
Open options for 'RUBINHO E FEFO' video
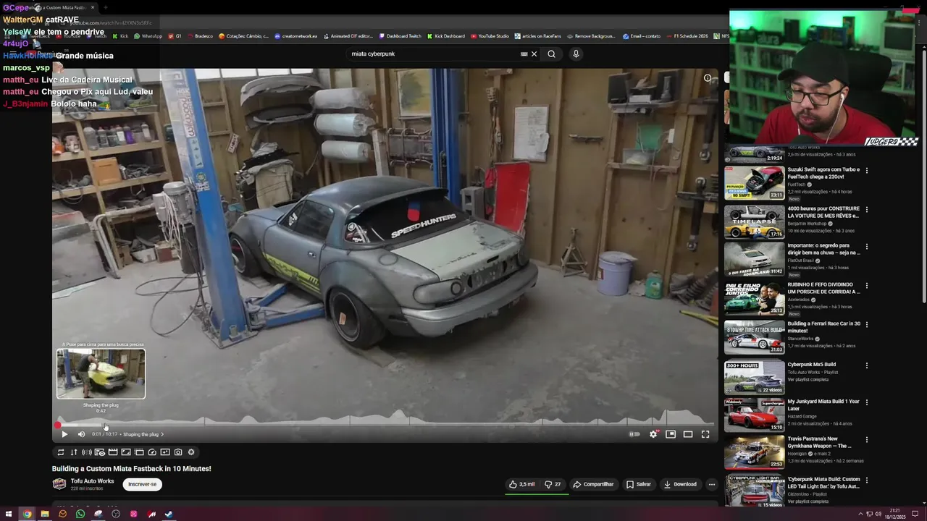tap(867, 286)
